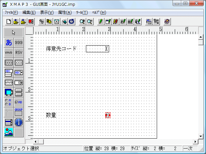Click the red selected object near 数量
The width and height of the screenshot is (206, 154).
point(108,115)
